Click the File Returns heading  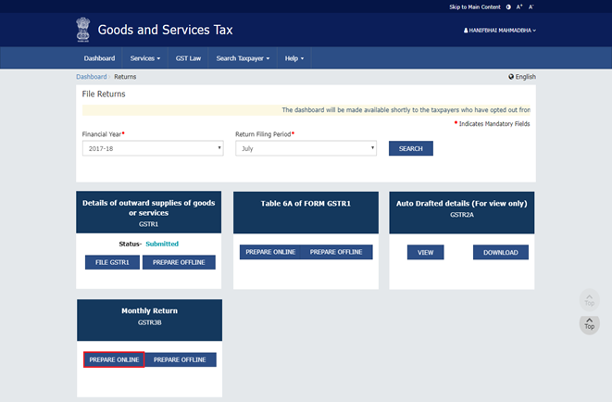104,94
